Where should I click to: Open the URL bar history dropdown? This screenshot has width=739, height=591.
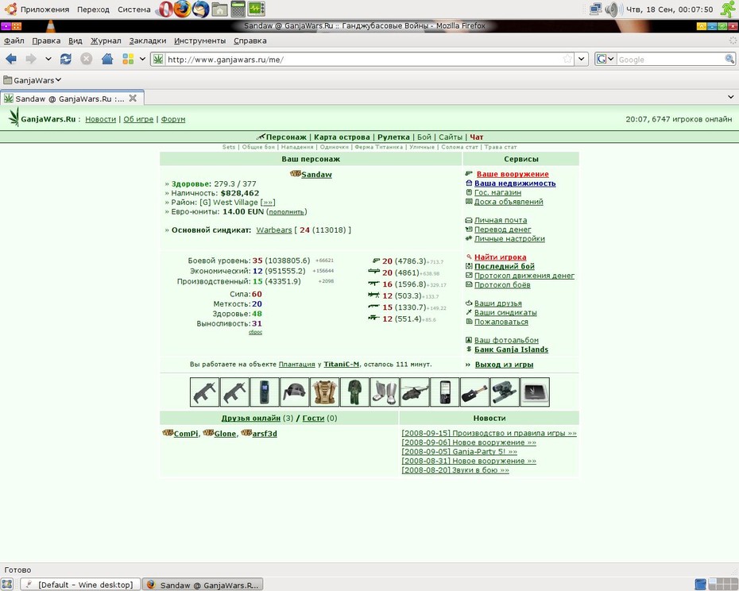pos(582,59)
